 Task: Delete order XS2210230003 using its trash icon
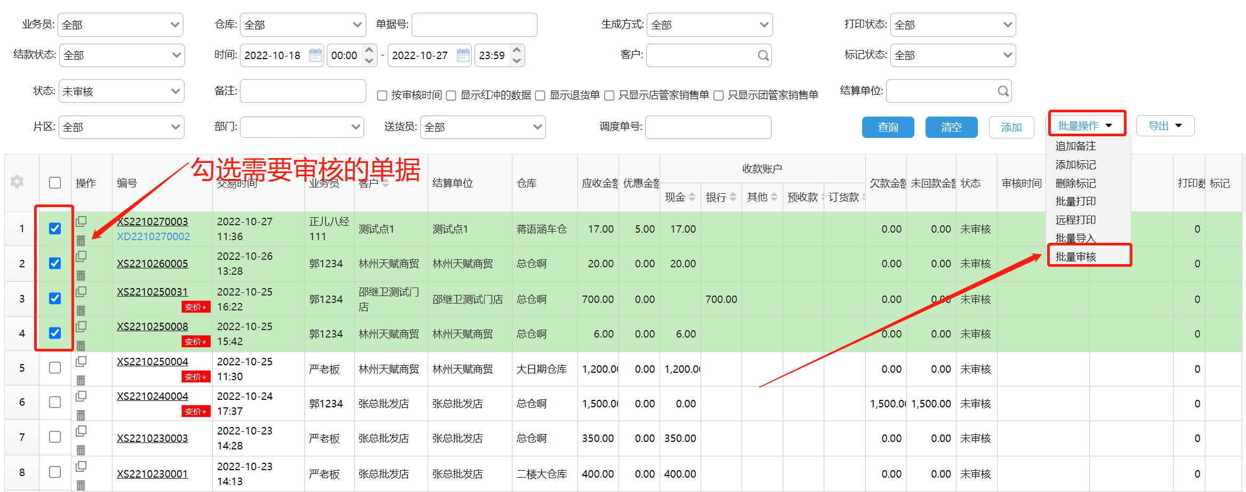(81, 450)
